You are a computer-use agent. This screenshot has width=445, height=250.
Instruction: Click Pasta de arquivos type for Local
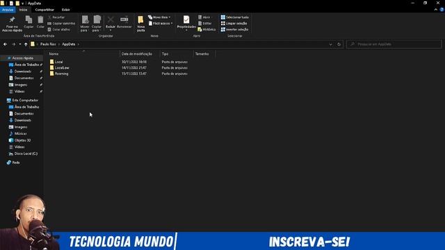tap(175, 62)
